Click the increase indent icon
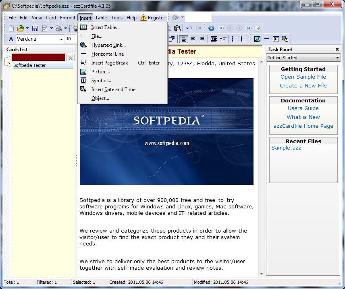Image resolution: width=345 pixels, height=289 pixels. pos(214,39)
